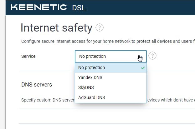This screenshot has height=129, width=195.
Task: Open help icon next to Service dropdown
Action: [x=152, y=56]
